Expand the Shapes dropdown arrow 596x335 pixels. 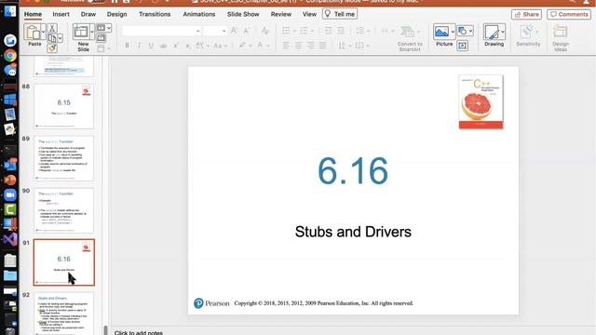470,31
